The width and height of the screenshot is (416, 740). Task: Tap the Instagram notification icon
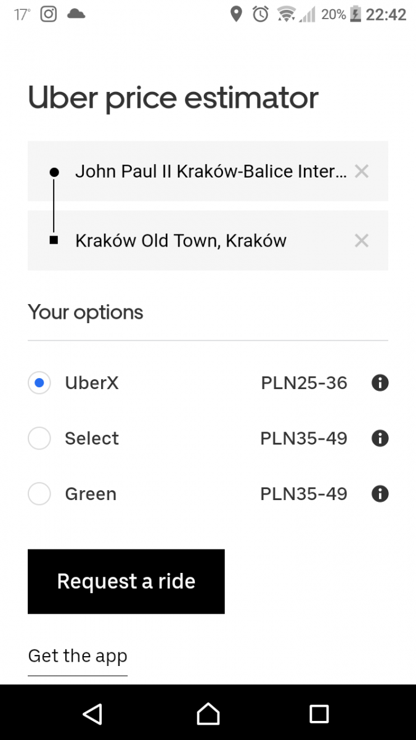[49, 14]
